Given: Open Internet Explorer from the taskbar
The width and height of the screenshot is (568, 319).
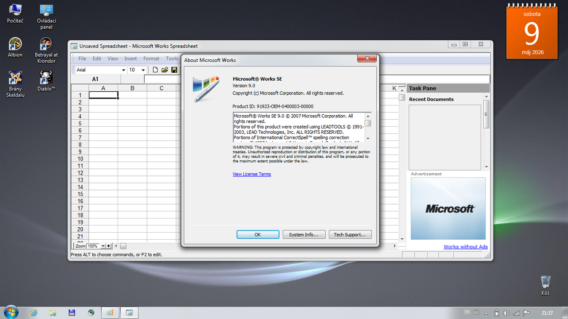Looking at the screenshot, I should 34,313.
